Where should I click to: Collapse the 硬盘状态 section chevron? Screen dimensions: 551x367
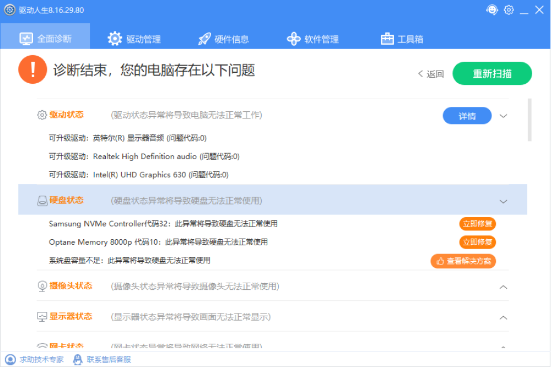503,201
